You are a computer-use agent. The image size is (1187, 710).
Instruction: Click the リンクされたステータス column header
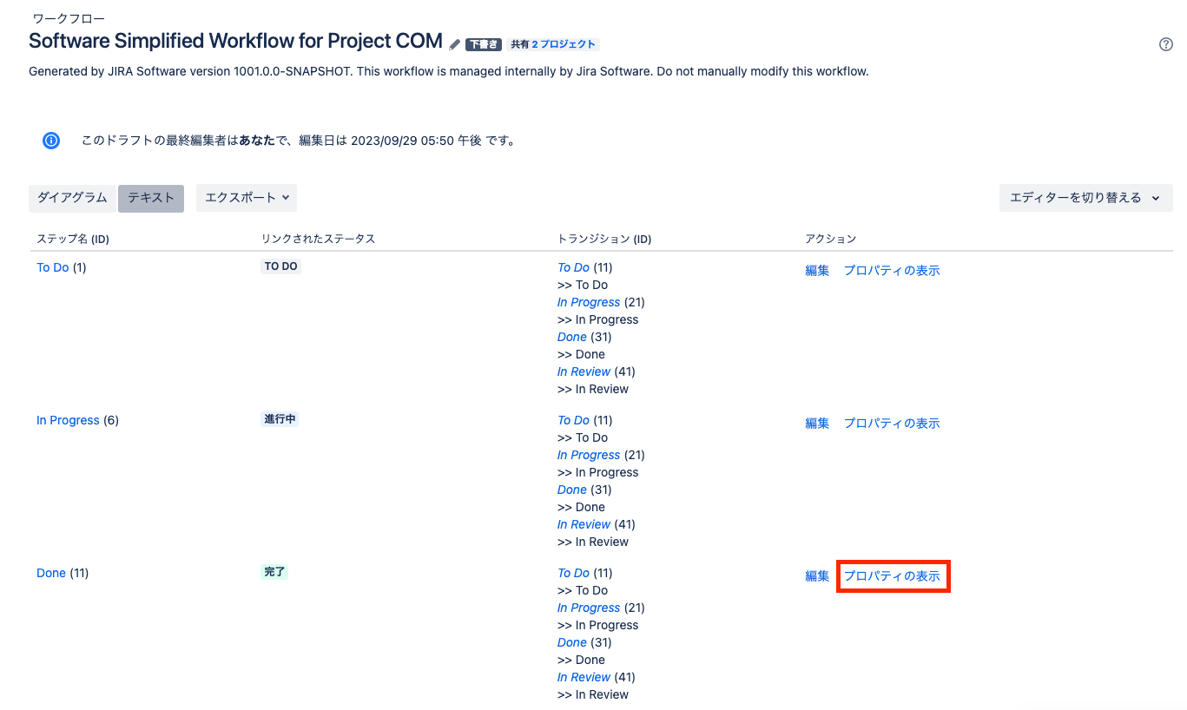click(x=318, y=239)
